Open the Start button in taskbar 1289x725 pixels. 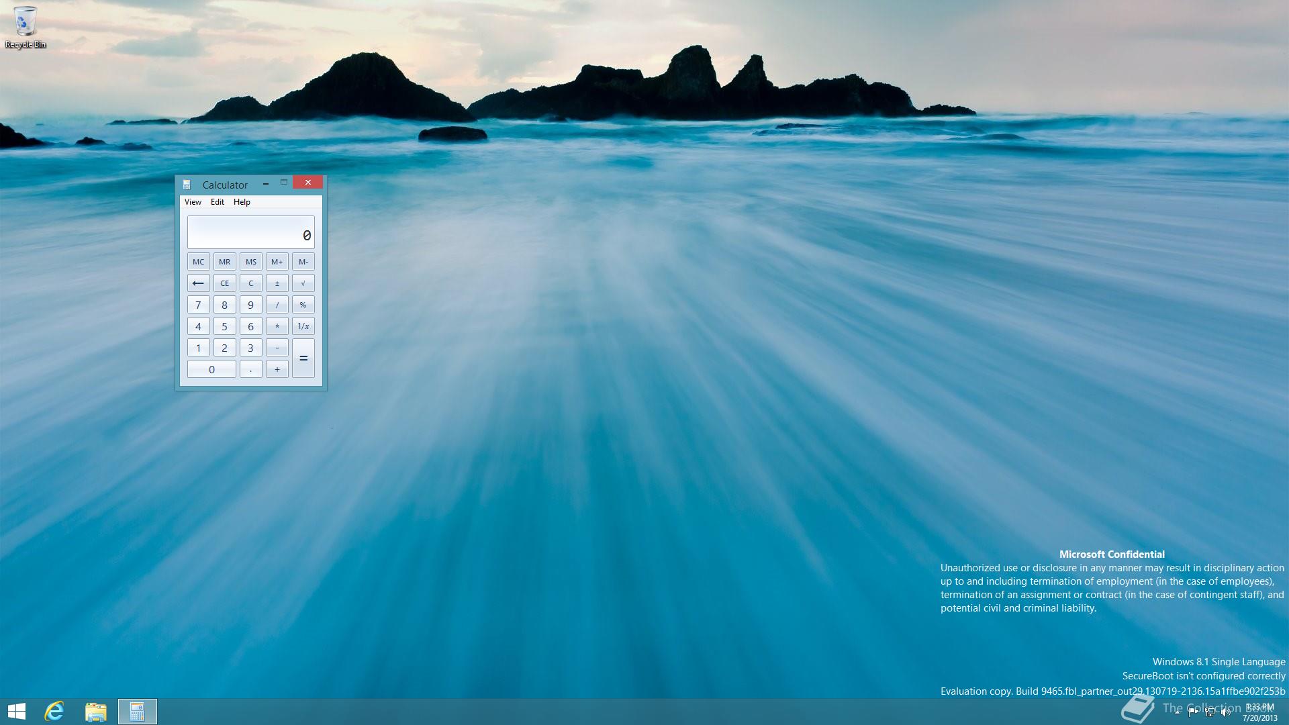click(x=17, y=712)
